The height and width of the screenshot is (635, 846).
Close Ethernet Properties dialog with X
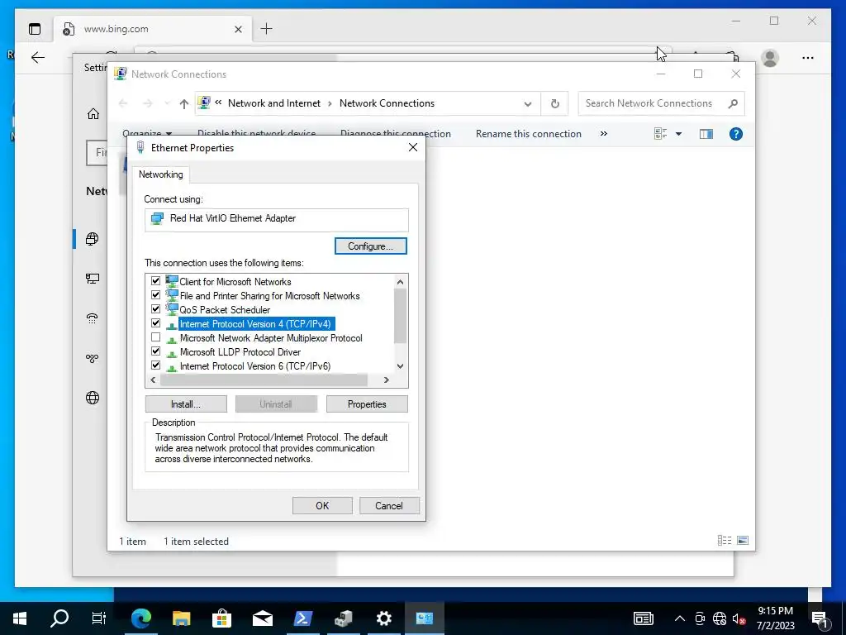[x=413, y=147]
